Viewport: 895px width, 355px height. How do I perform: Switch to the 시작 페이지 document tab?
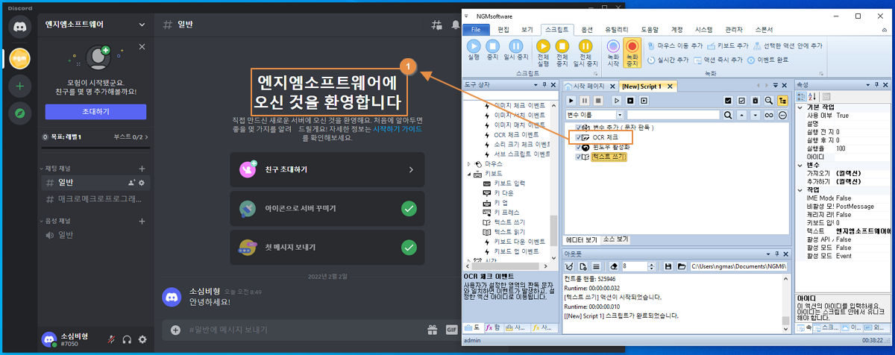coord(588,87)
